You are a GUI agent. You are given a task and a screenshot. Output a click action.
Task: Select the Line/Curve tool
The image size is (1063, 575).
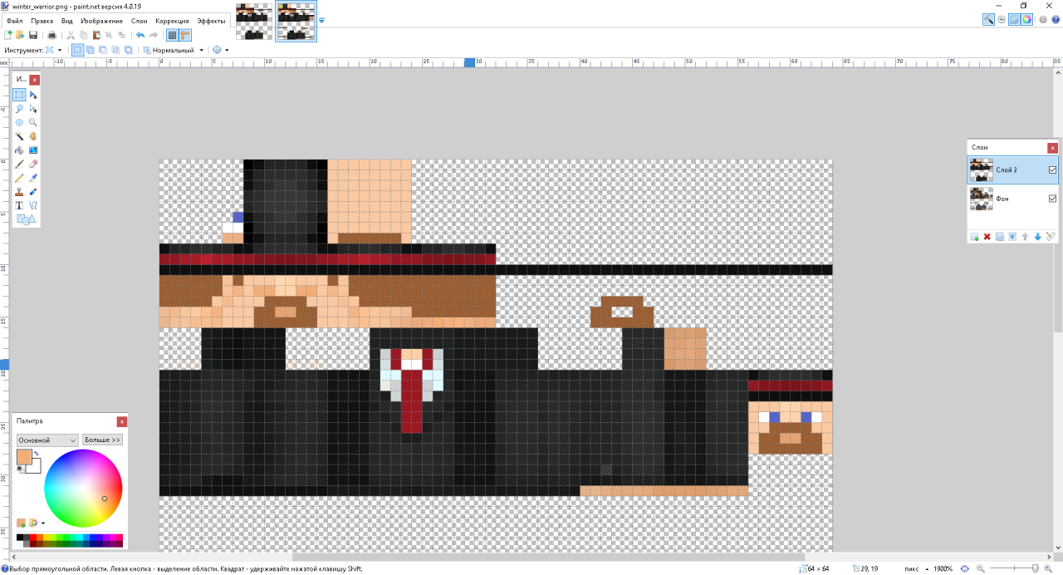[x=33, y=205]
